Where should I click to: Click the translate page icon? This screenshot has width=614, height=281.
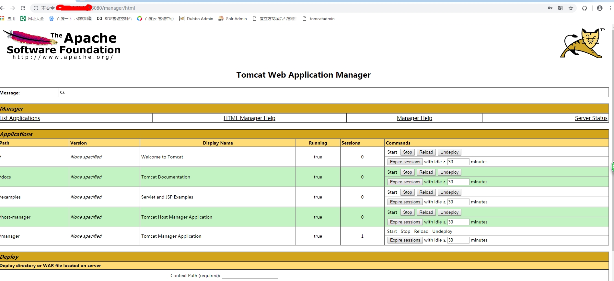click(561, 8)
